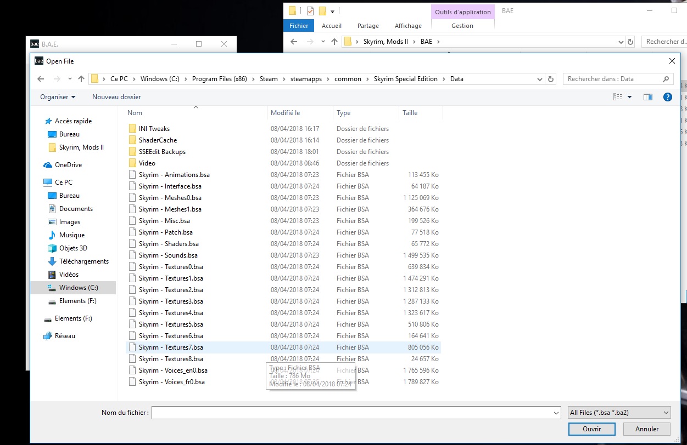
Task: Open OneDrive in the navigation pane
Action: (68, 165)
